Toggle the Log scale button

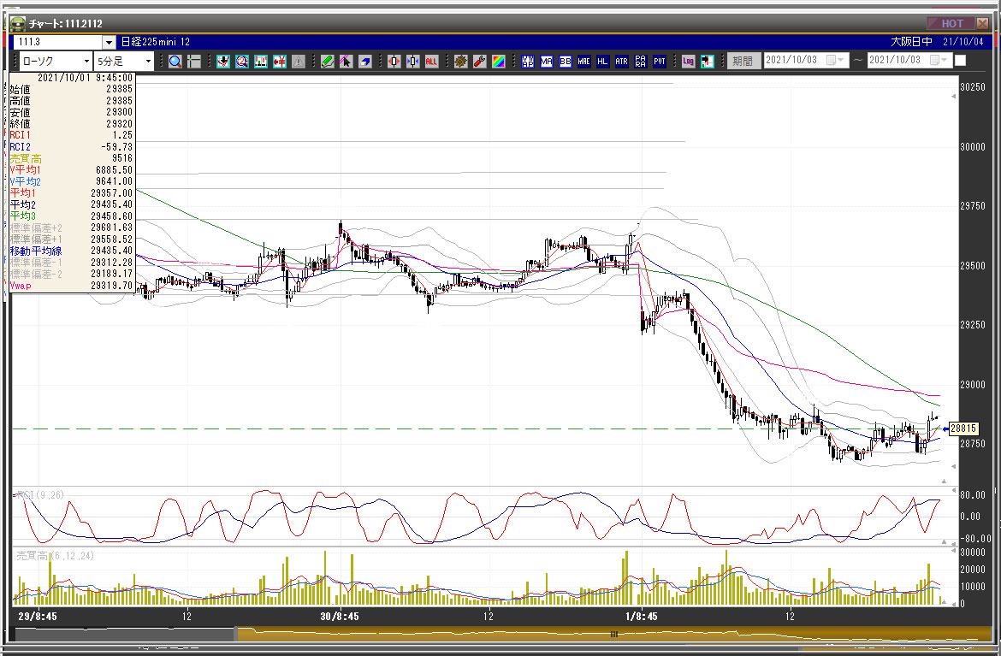(688, 62)
